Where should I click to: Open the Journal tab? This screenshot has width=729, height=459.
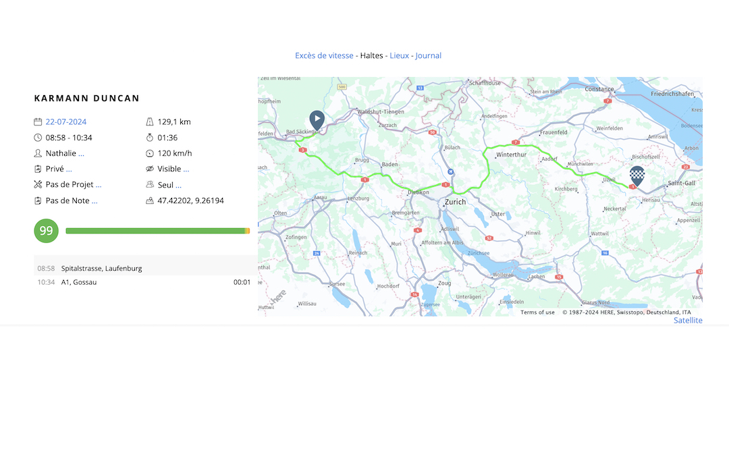pos(428,55)
